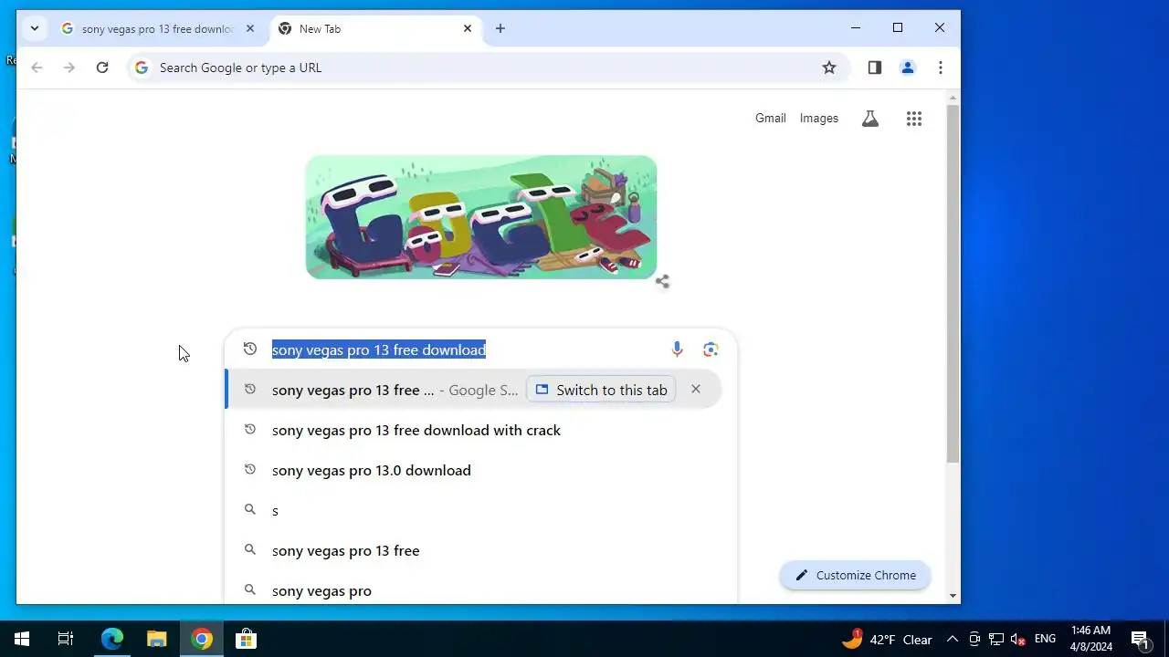Image resolution: width=1169 pixels, height=657 pixels.
Task: Switch to the sony vegas pro 13 tab
Action: click(155, 29)
